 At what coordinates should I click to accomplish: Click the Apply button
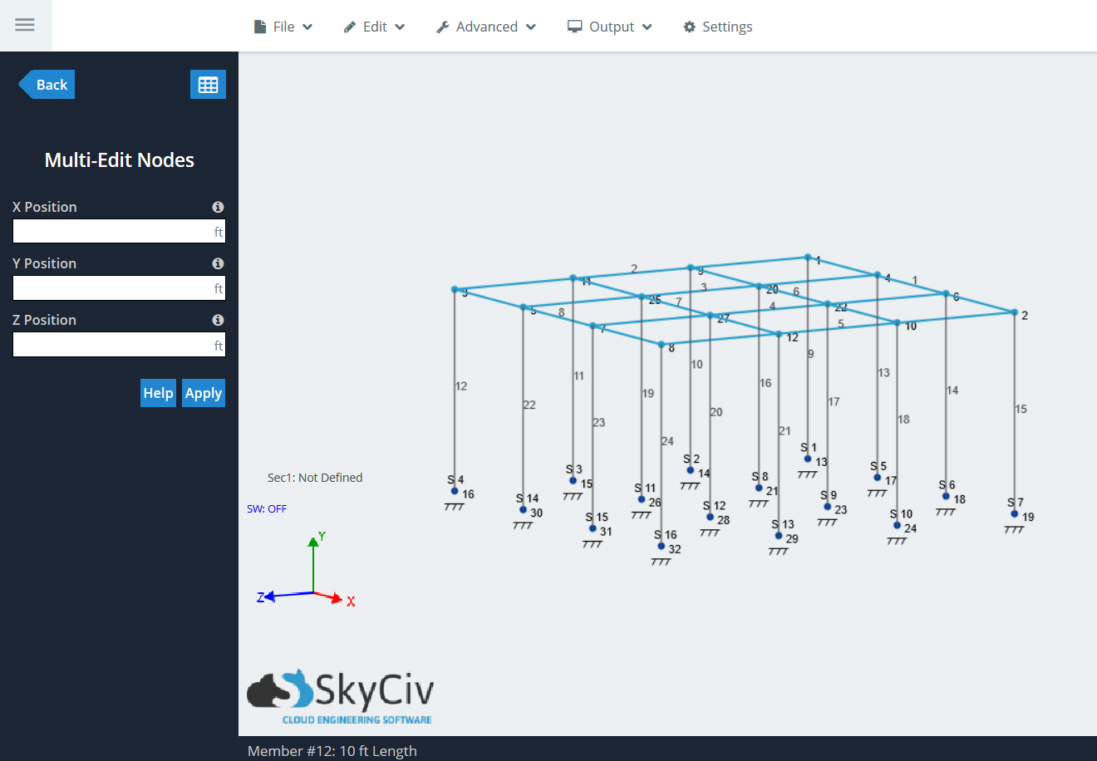(204, 393)
